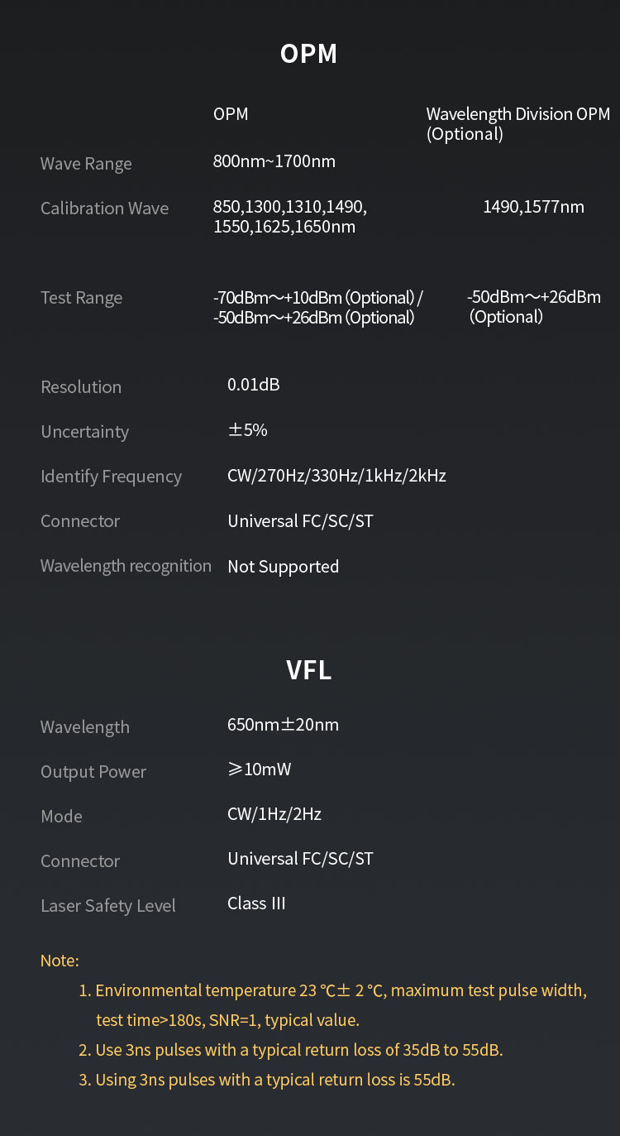Screen dimensions: 620x1136
Task: Click the Identify Frequency label
Action: tap(111, 477)
